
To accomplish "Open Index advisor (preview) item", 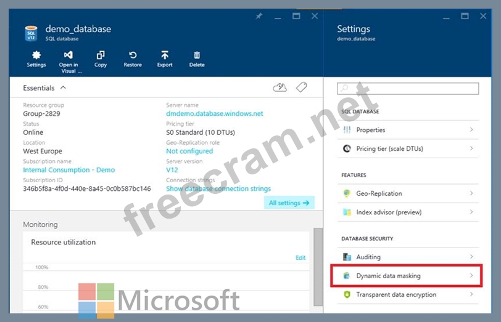I will tap(408, 212).
